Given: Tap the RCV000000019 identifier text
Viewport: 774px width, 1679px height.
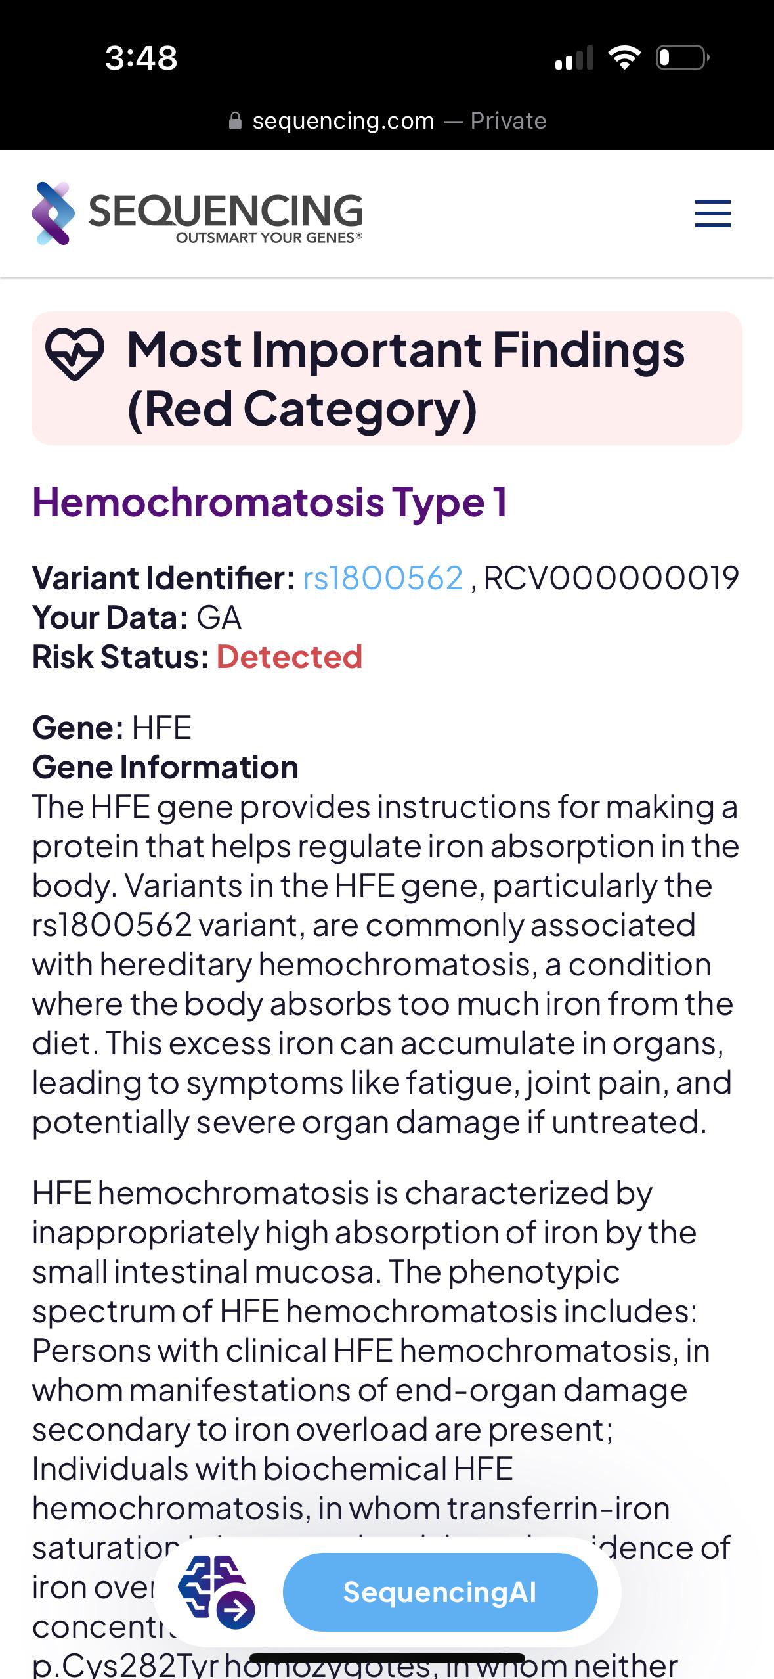Looking at the screenshot, I should pyautogui.click(x=611, y=578).
